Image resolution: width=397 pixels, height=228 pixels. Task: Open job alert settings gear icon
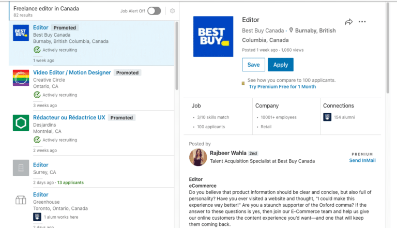pos(173,11)
